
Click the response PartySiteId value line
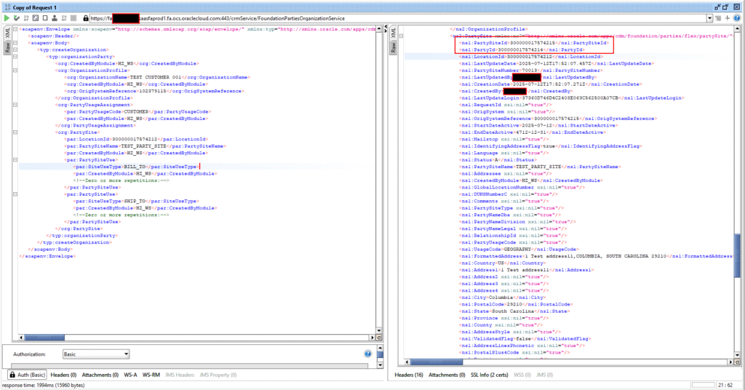tap(534, 43)
